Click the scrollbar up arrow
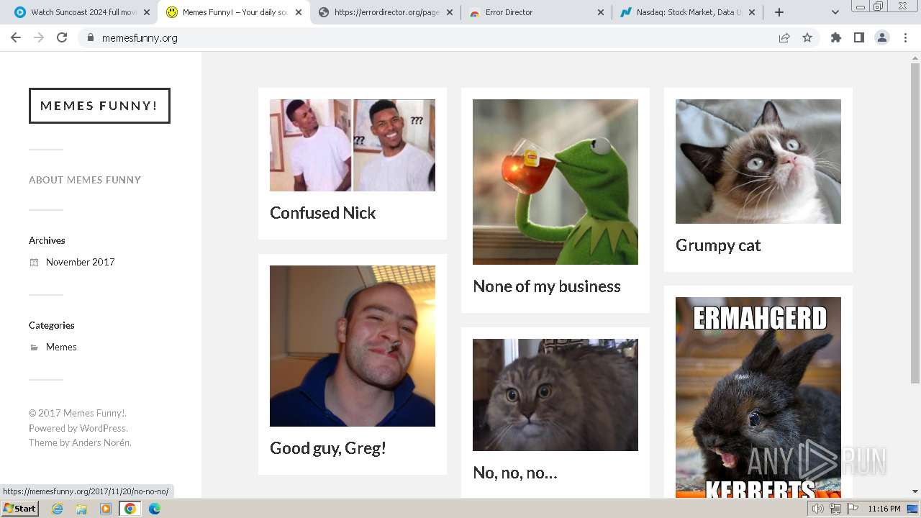This screenshot has height=518, width=921. click(x=915, y=57)
